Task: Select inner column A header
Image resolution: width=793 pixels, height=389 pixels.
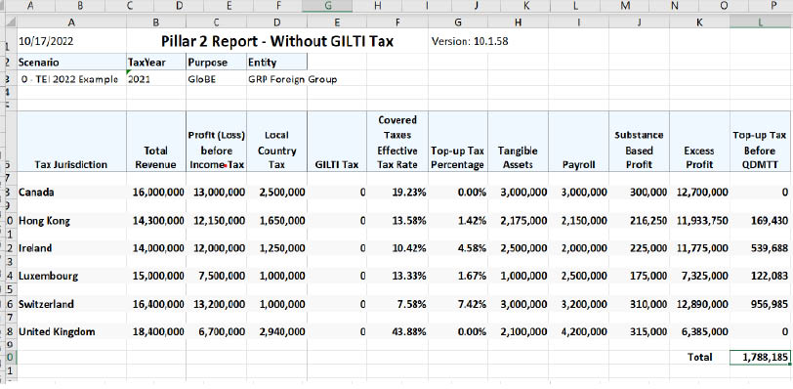Action: pyautogui.click(x=72, y=22)
